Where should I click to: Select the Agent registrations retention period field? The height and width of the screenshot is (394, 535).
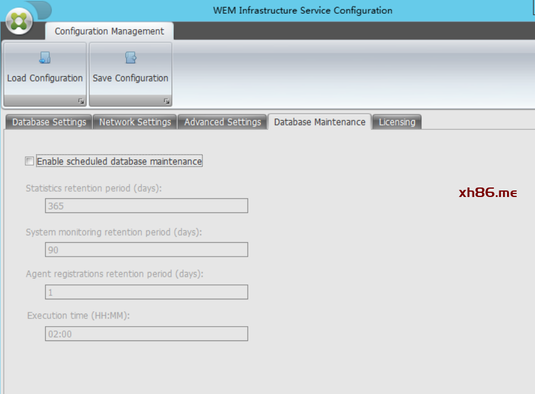[x=146, y=292]
